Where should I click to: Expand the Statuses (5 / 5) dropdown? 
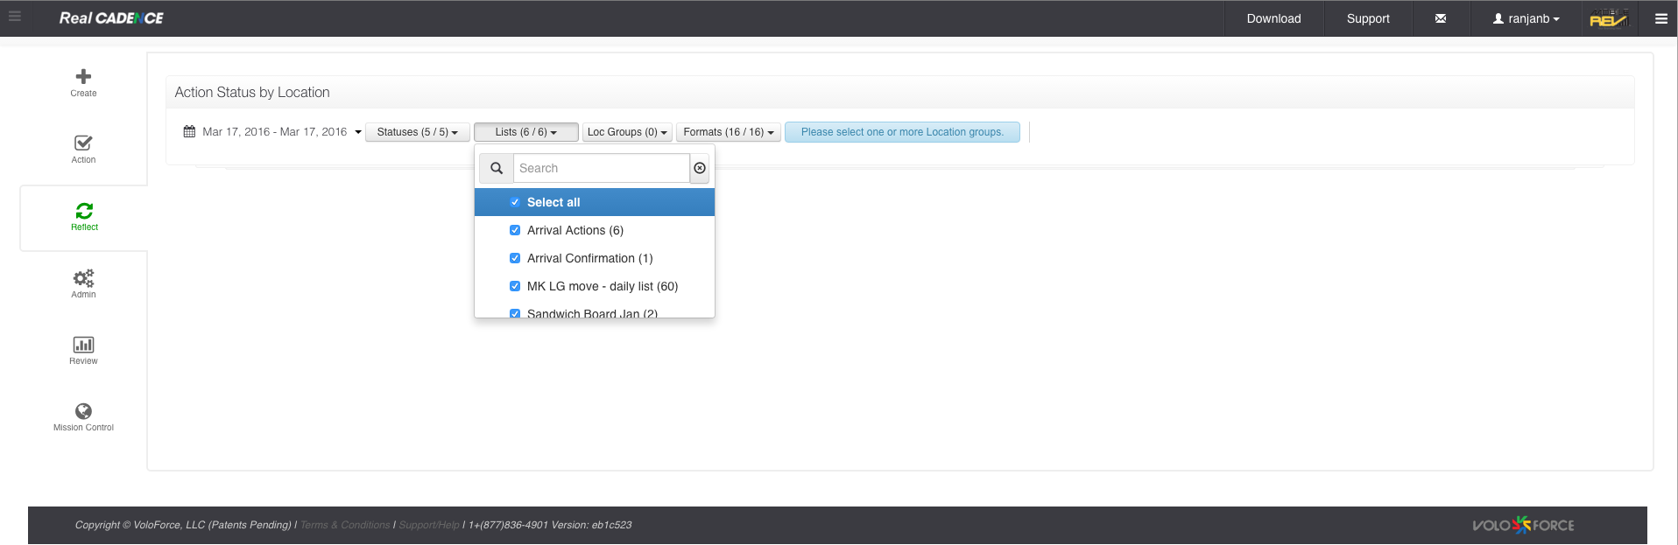pyautogui.click(x=417, y=132)
